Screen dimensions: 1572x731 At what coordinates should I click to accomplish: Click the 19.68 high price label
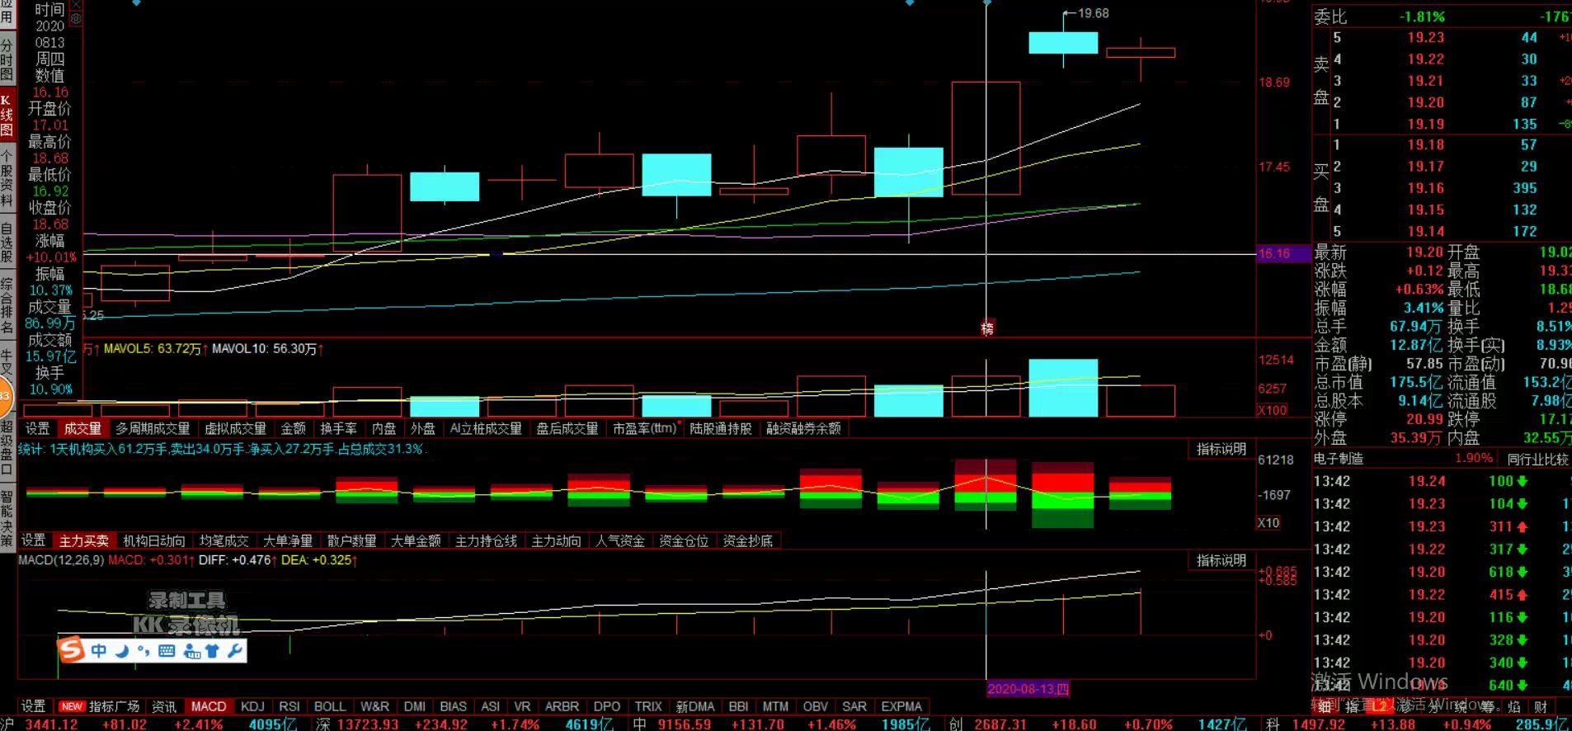[x=1093, y=13]
